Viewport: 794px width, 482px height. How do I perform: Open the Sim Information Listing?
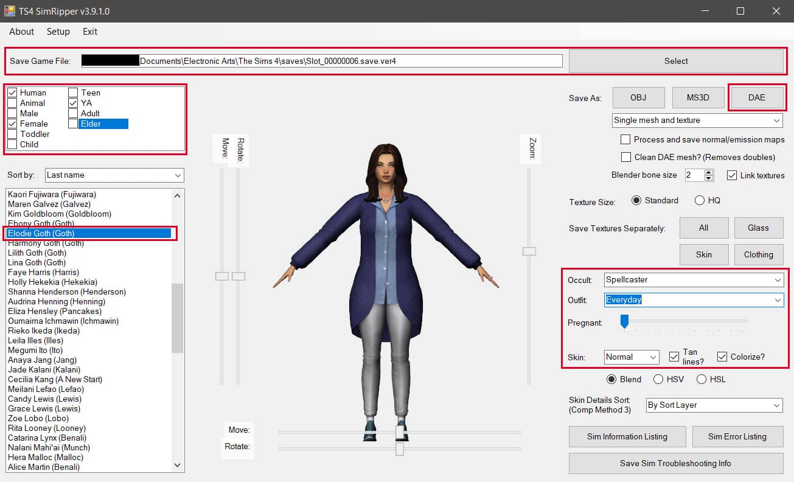coord(627,436)
